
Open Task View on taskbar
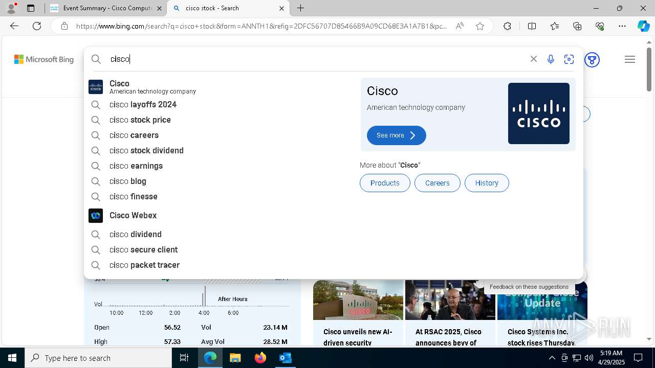coord(185,358)
